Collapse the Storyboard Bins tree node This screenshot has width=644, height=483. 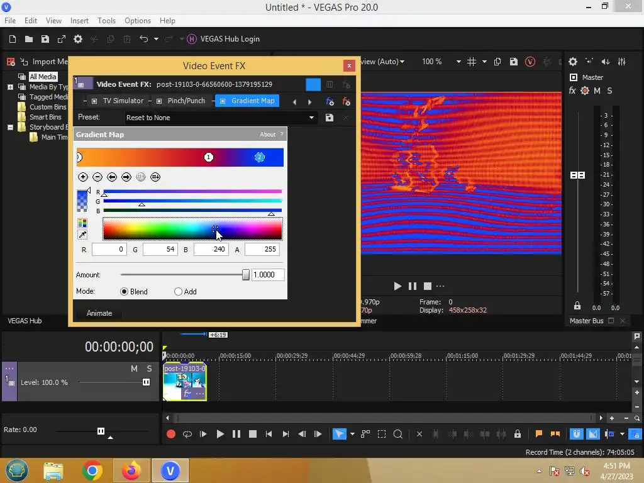point(10,127)
